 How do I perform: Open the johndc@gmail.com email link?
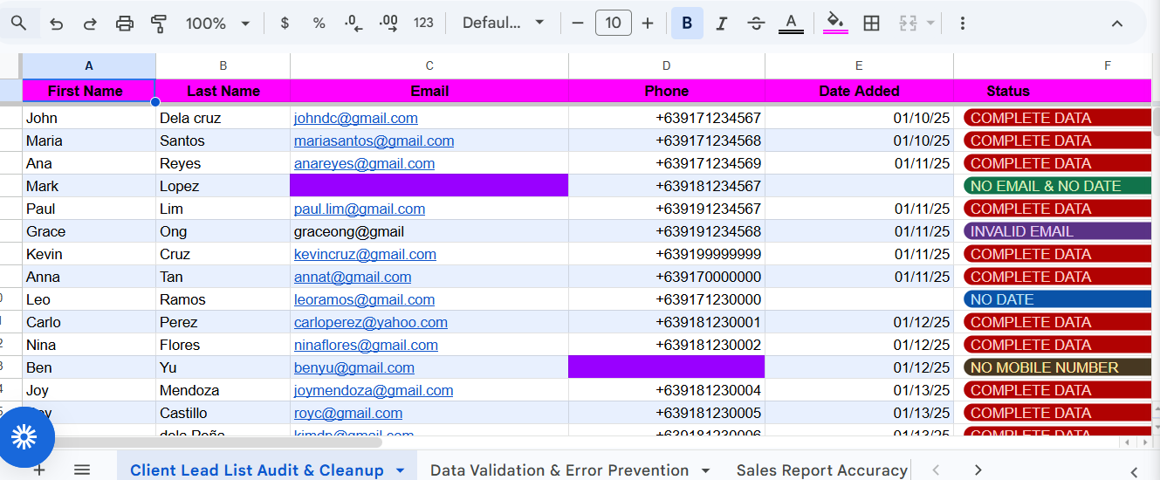(x=355, y=118)
